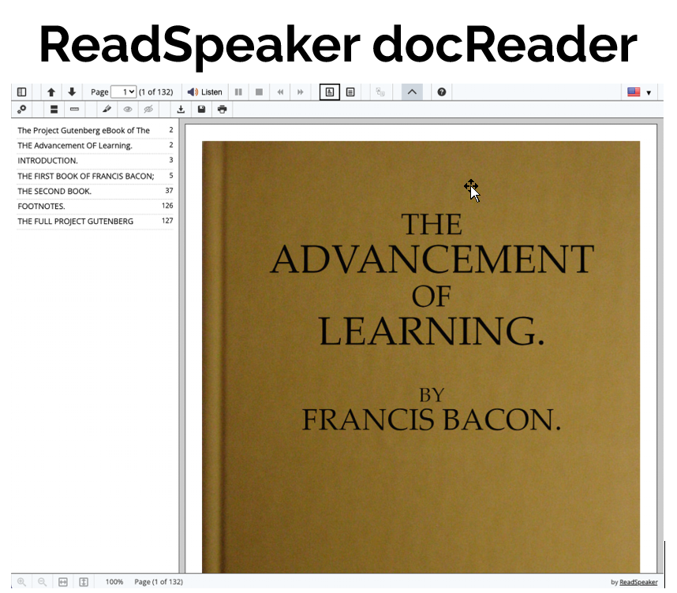This screenshot has height=593, width=677.
Task: Click the ReadSpeaker link in footer
Action: (638, 582)
